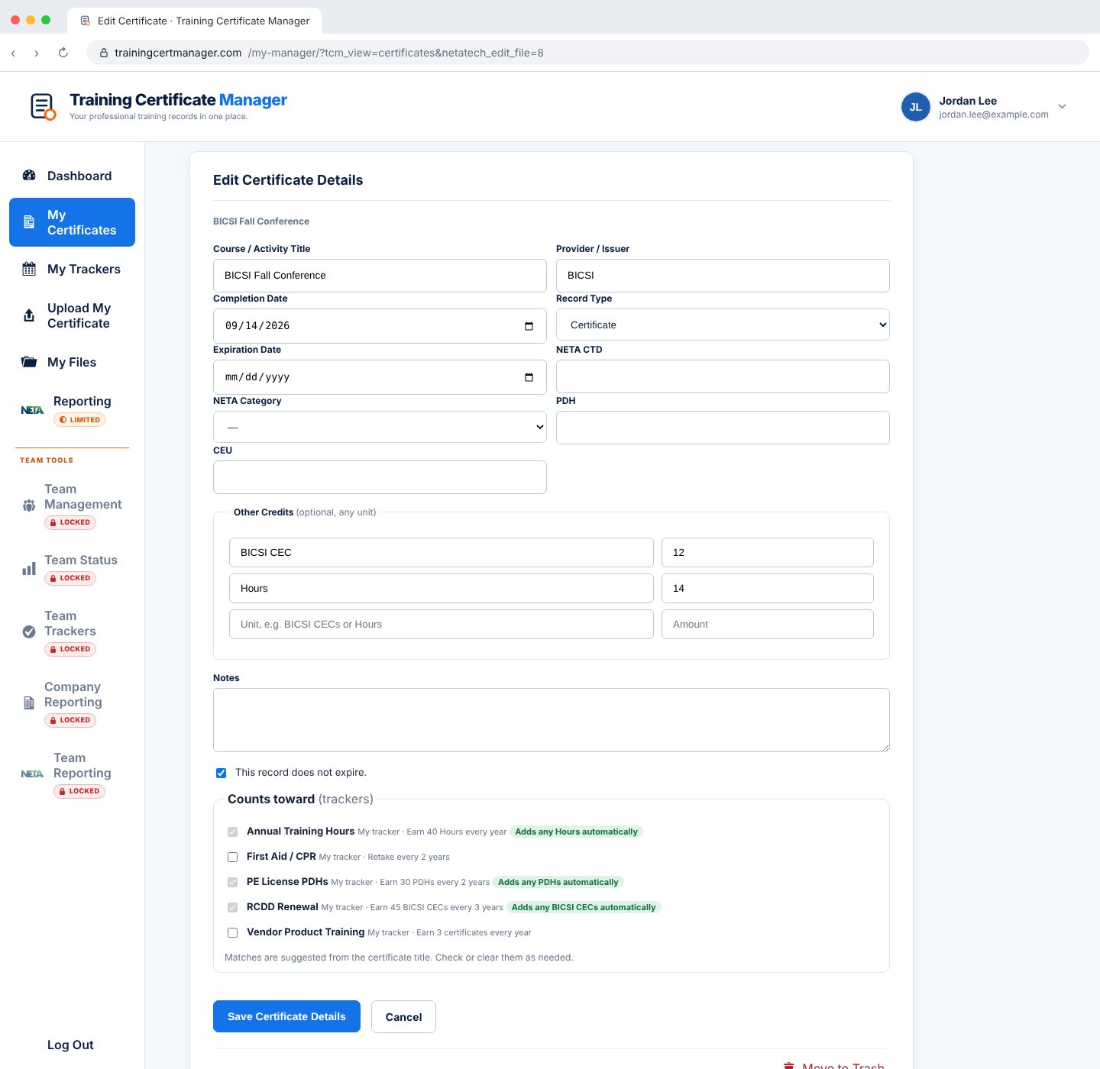Click the CEU input field
1100x1069 pixels.
(x=380, y=477)
